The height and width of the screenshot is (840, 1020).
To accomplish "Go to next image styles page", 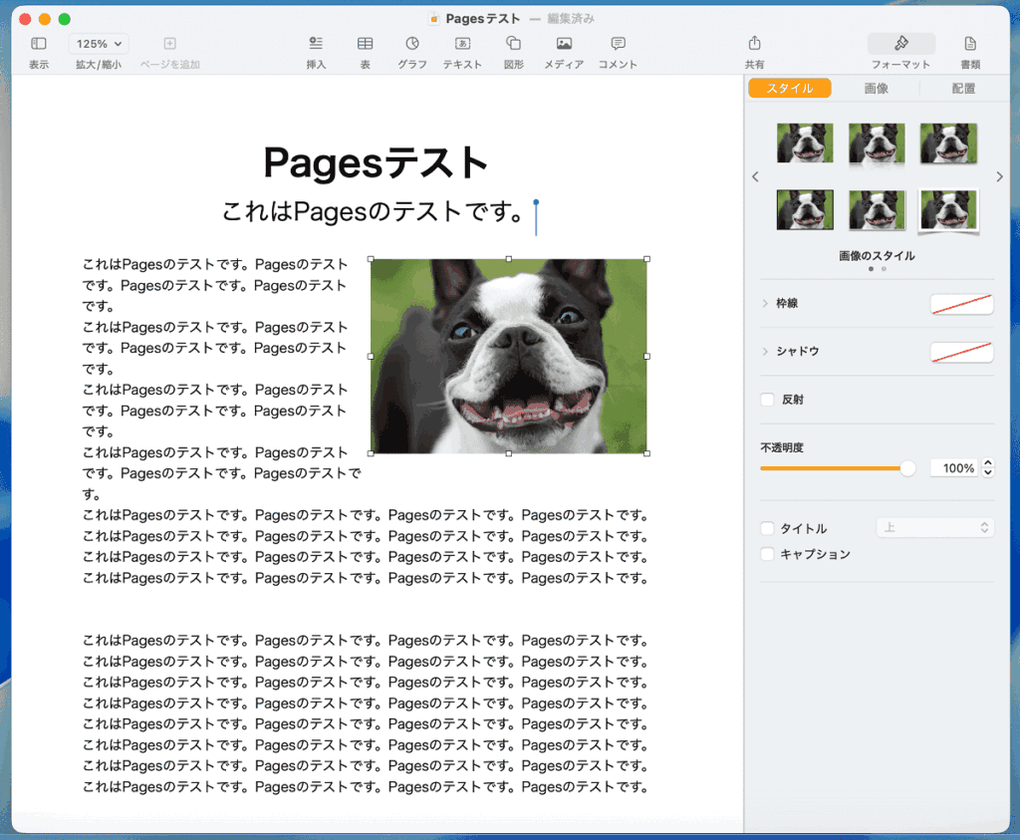I will (x=1000, y=176).
